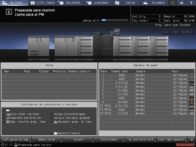This screenshot has height=147, width=196.
Task: Select the Papelera perforación indicator
Action: coord(24,118)
